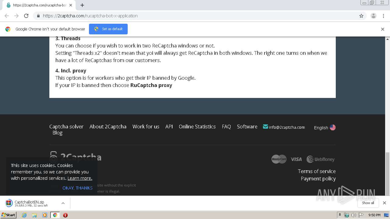Open the Captcha solver footer link

click(66, 127)
